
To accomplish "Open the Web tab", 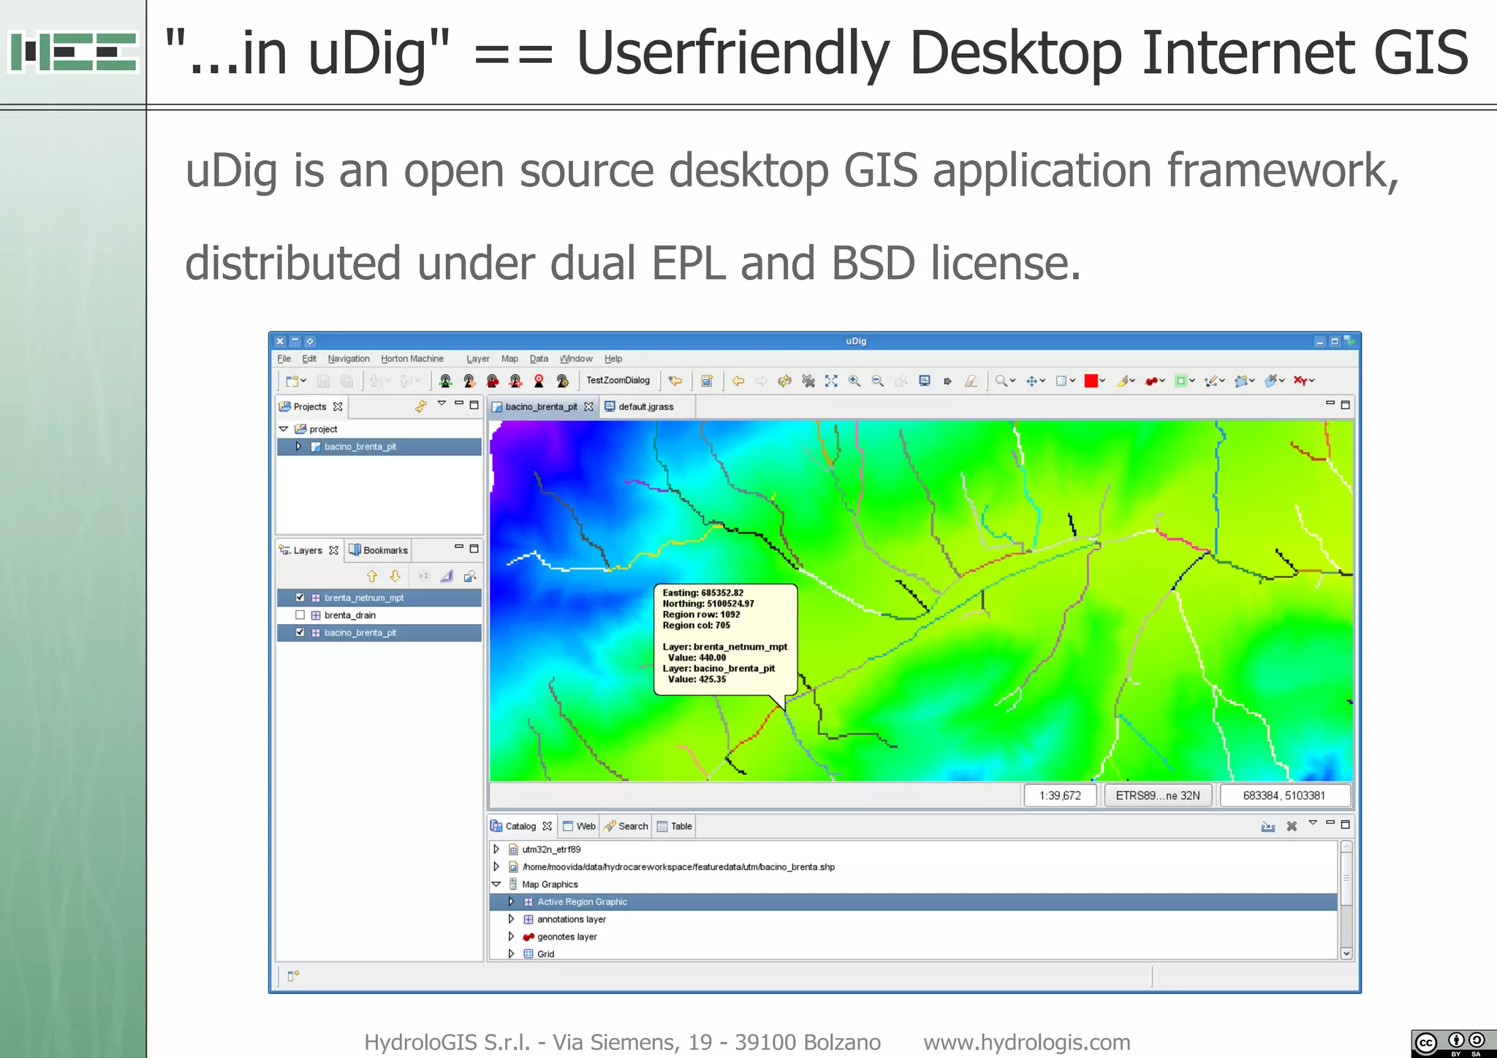I will click(x=579, y=826).
